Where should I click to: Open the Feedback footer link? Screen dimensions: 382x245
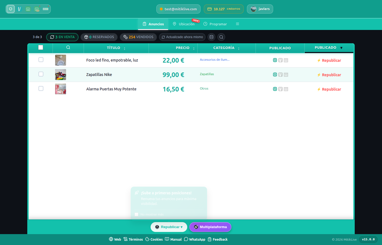click(218, 239)
